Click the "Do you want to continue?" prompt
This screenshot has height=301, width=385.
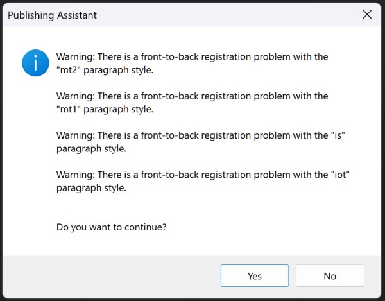coord(111,227)
